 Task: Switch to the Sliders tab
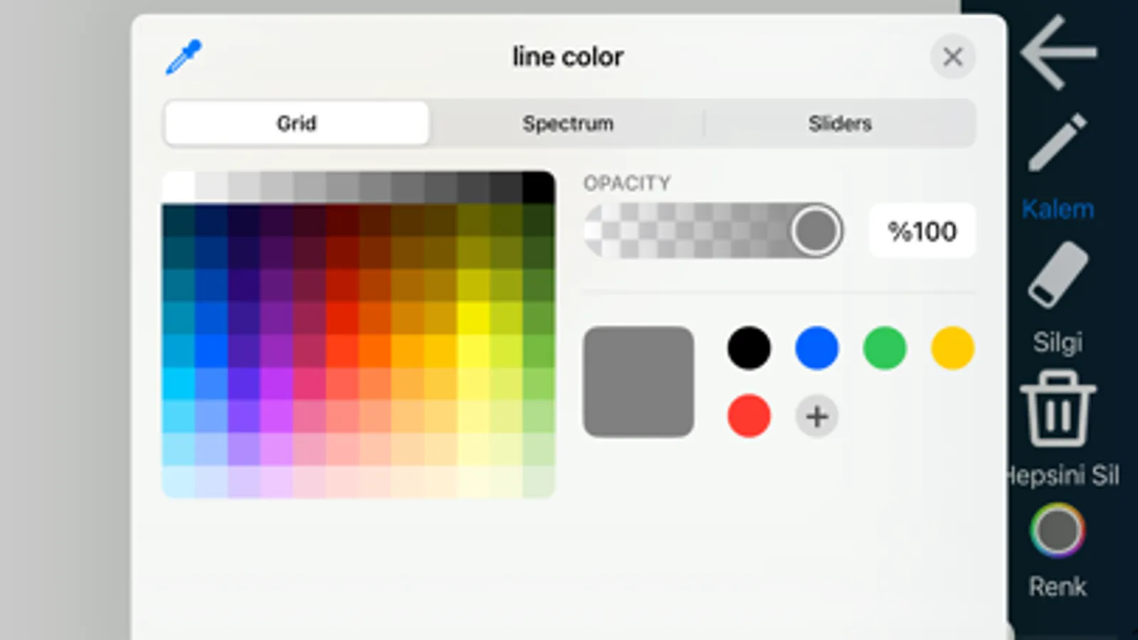840,123
